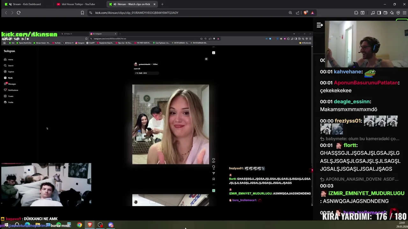Click Instagram Home in the streamed video
This screenshot has height=229, width=408.
pos(9,59)
